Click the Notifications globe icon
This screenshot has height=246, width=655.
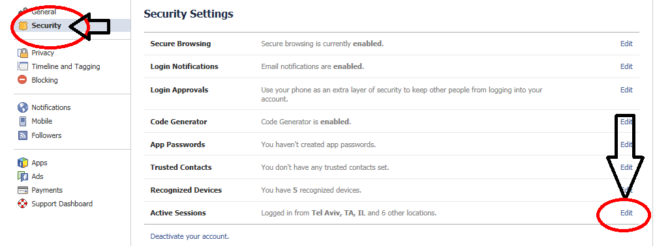[23, 107]
